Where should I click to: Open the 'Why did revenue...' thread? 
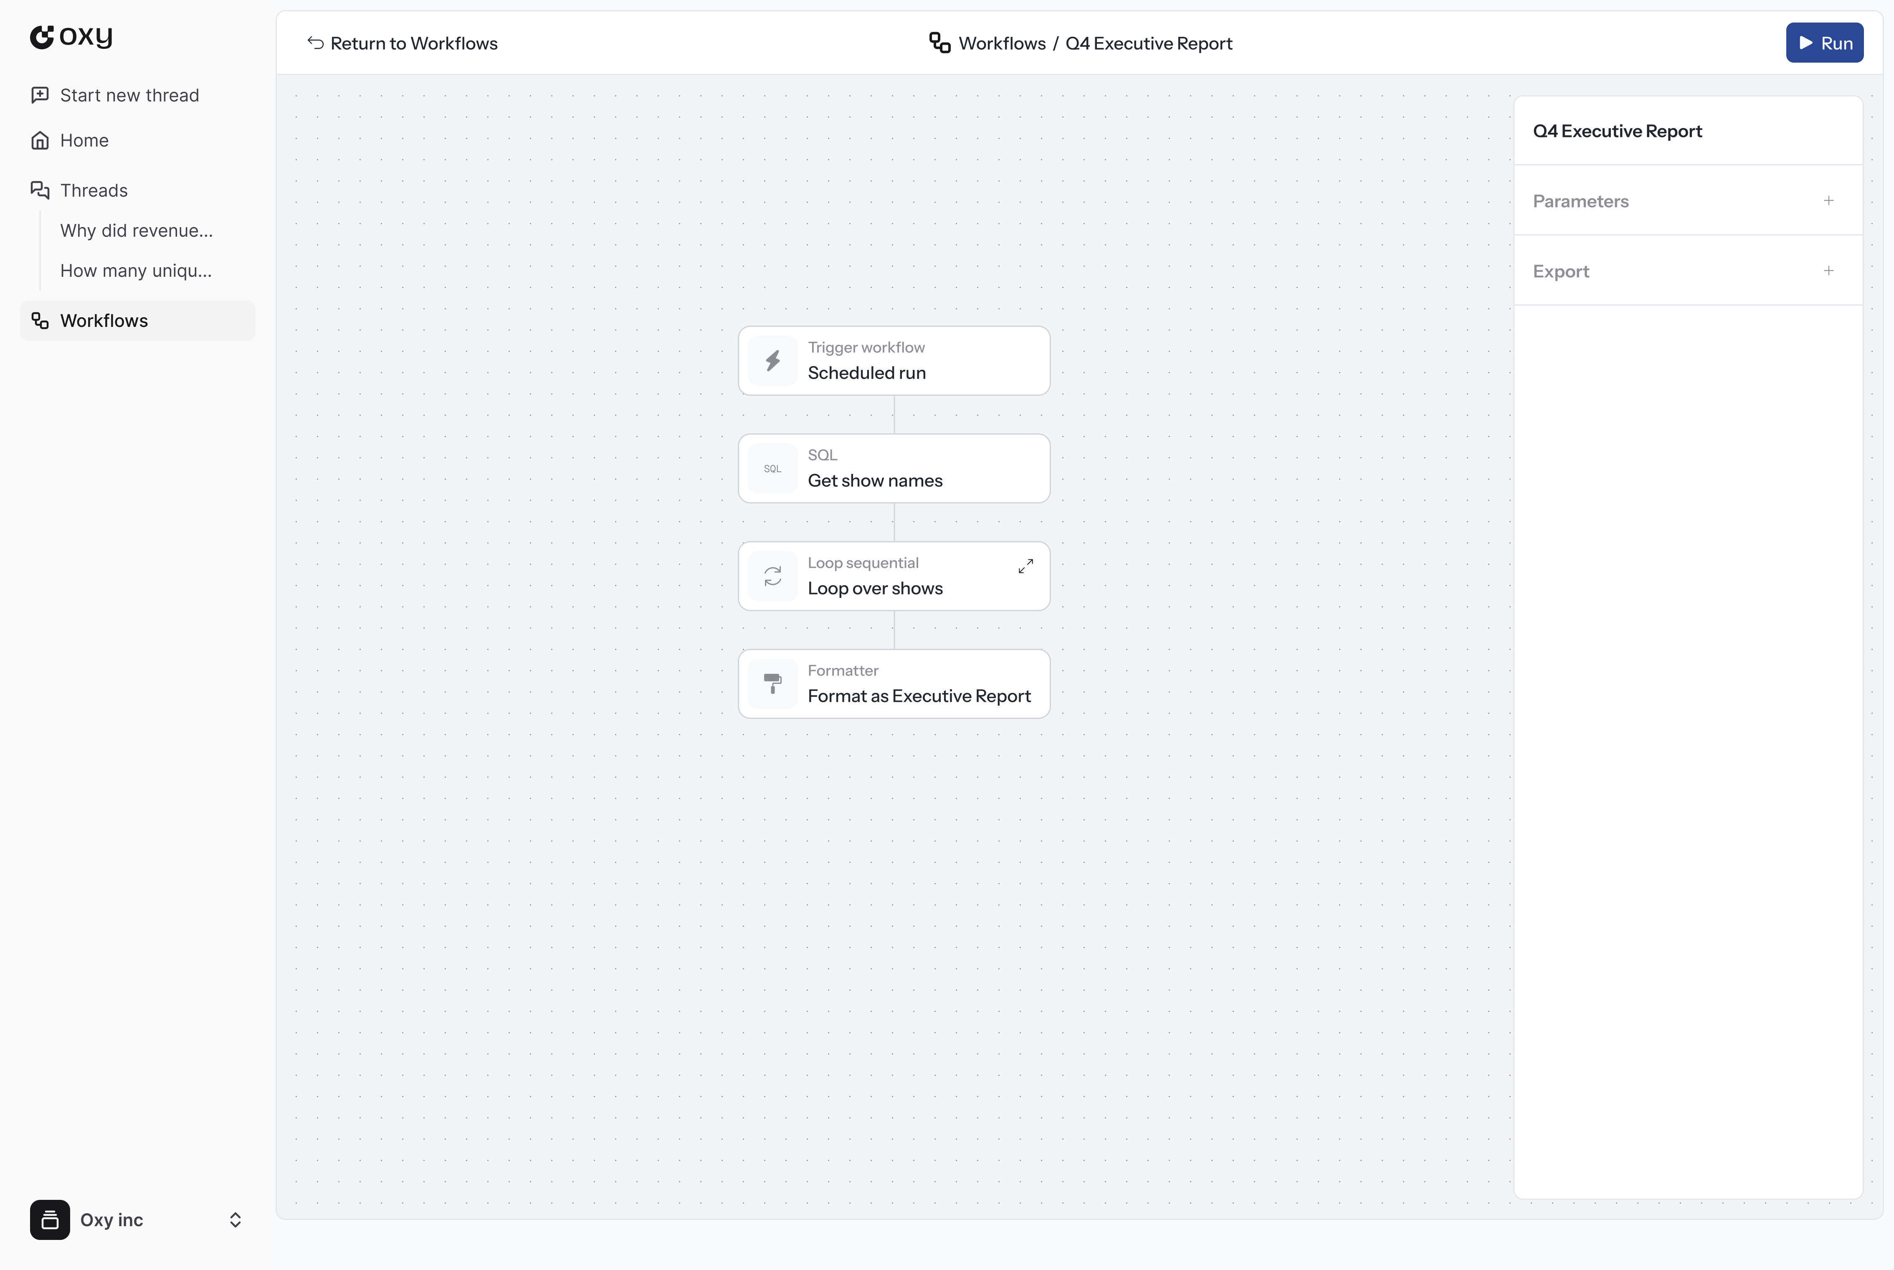pyautogui.click(x=136, y=231)
